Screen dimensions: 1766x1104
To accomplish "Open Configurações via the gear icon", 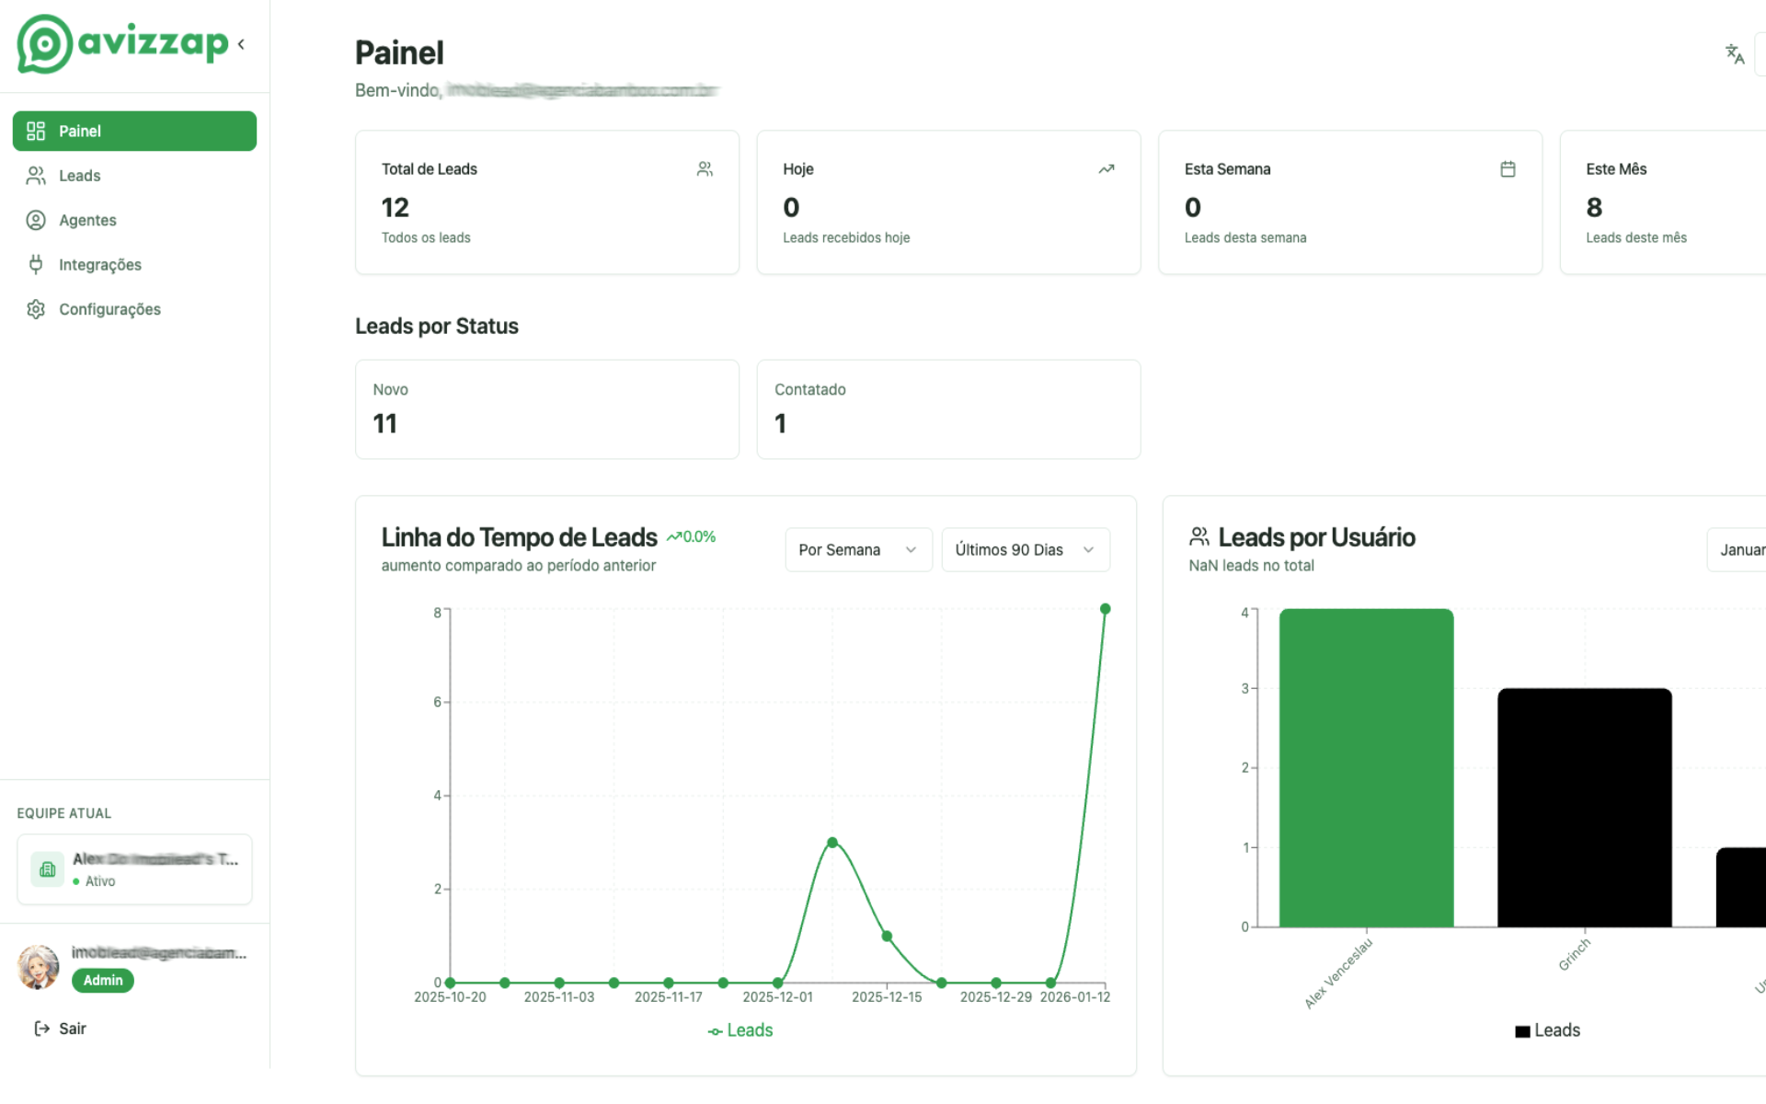I will pos(35,309).
